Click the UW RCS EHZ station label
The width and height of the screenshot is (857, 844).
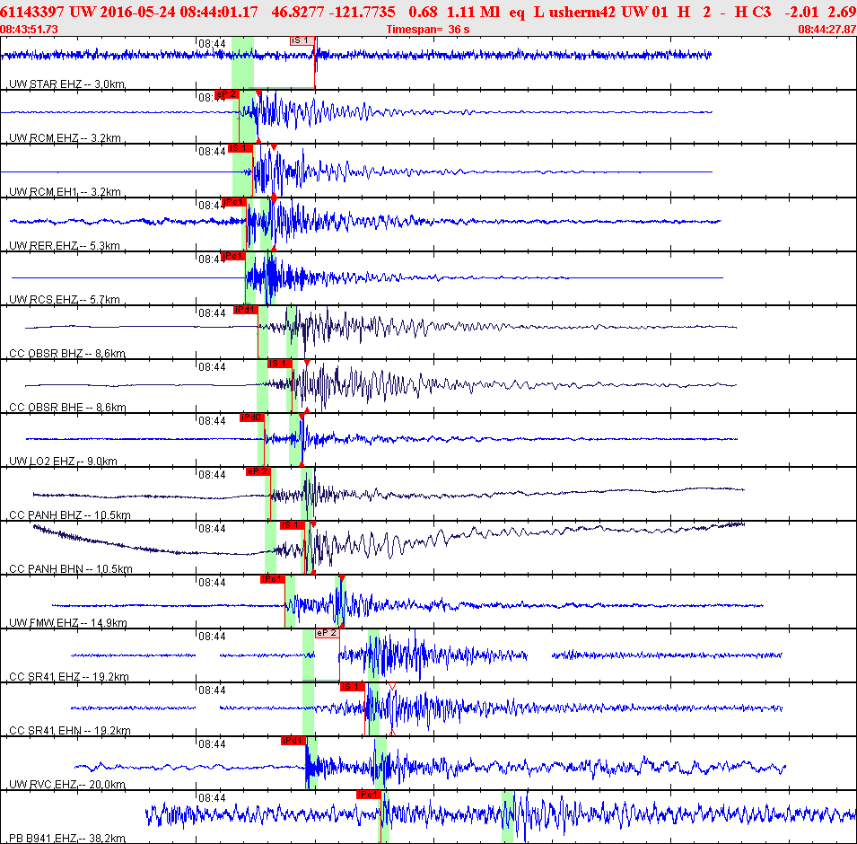[x=65, y=299]
